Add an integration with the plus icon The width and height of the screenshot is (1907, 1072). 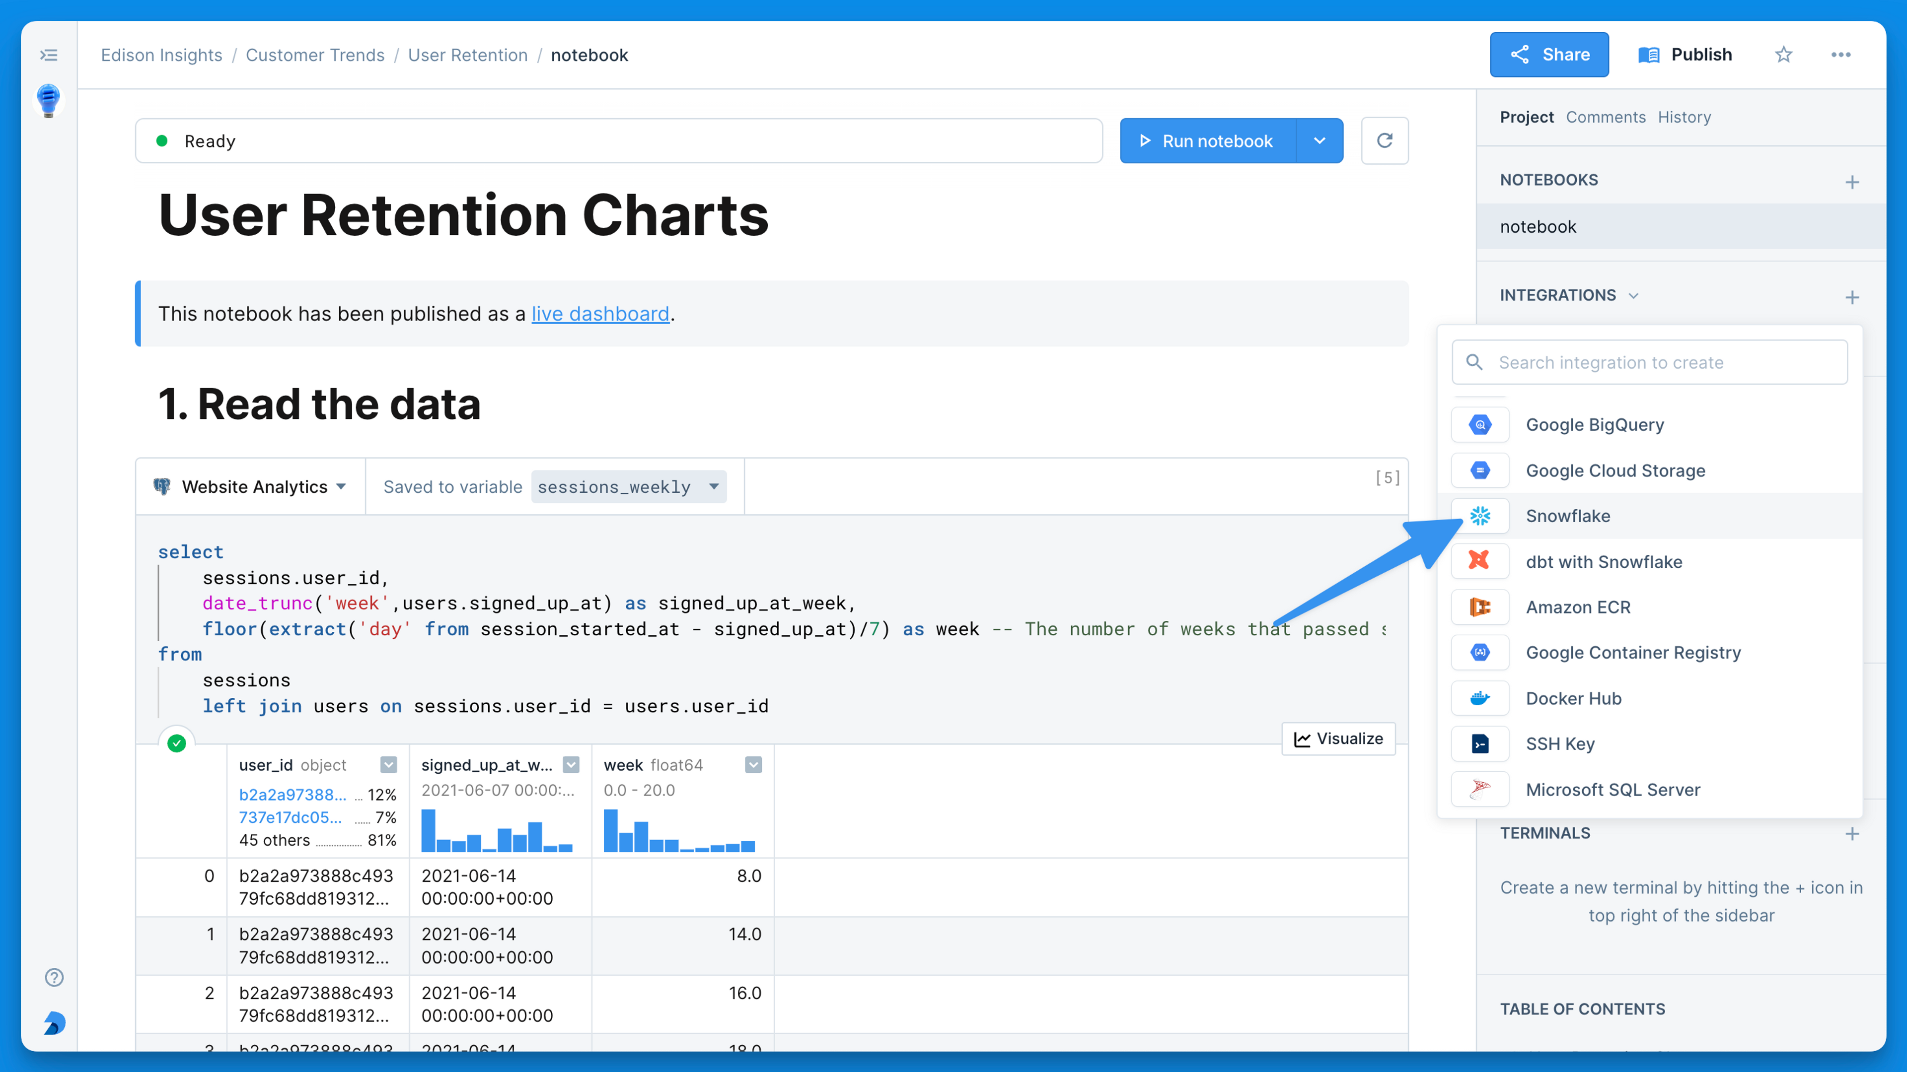click(x=1852, y=297)
